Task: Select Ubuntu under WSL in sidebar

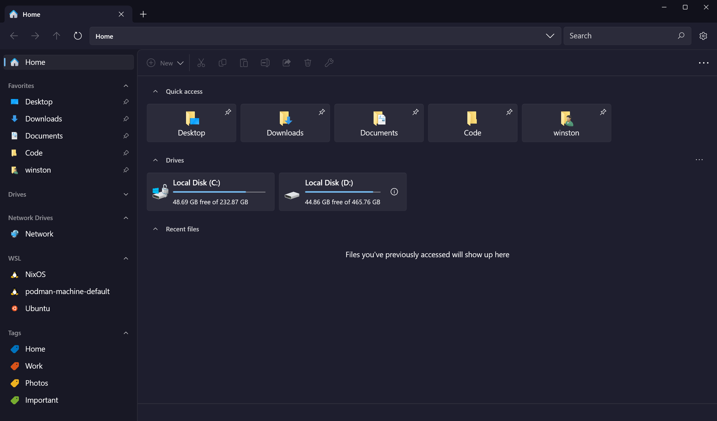Action: coord(37,308)
